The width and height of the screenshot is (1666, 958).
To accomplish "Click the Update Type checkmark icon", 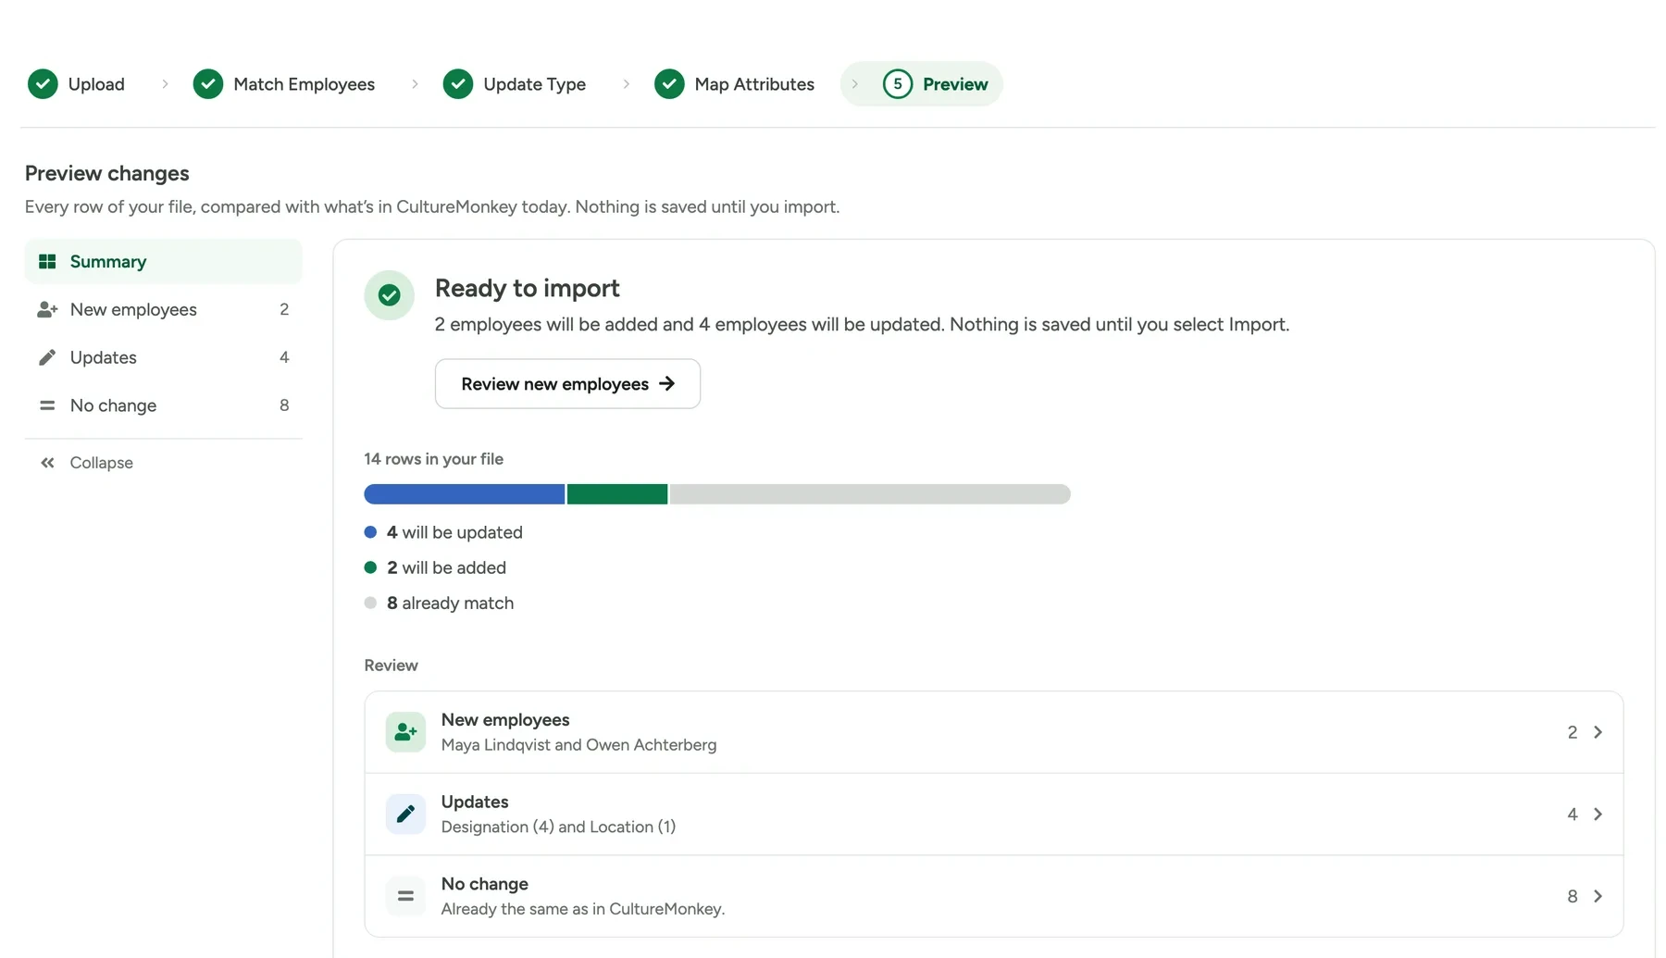I will pos(458,84).
